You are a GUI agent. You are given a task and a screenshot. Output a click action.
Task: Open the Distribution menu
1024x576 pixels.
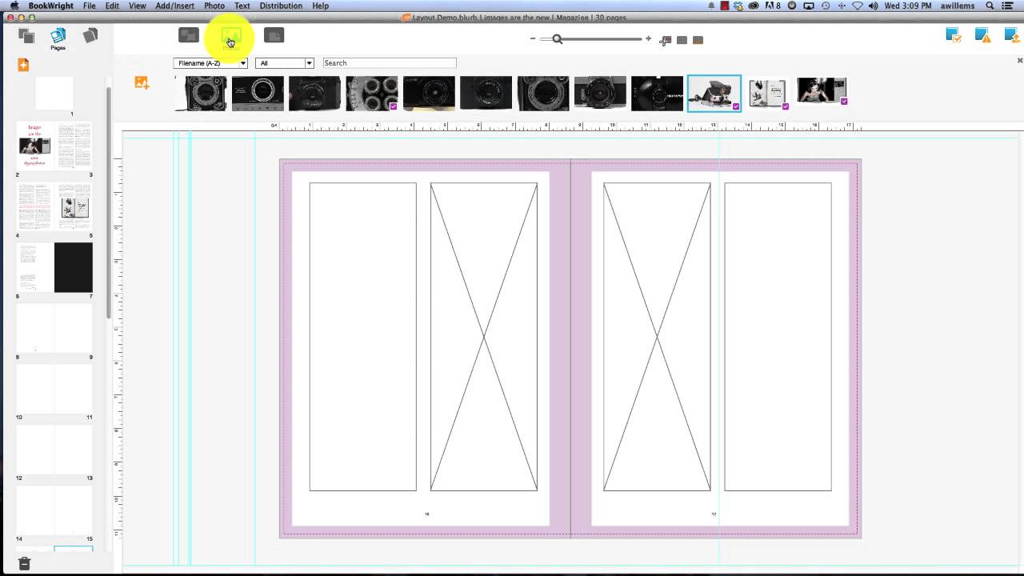281,6
